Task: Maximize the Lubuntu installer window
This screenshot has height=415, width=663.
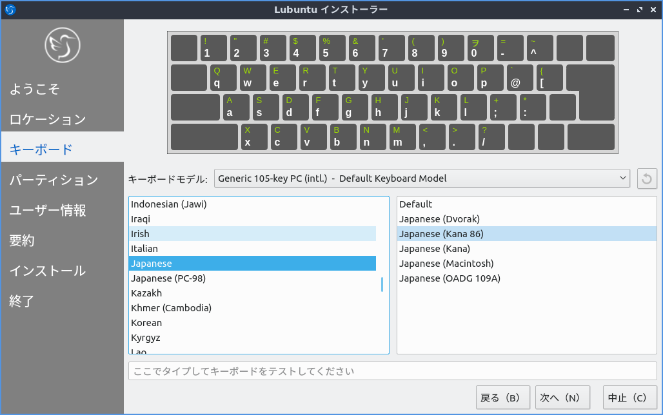Action: [640, 9]
